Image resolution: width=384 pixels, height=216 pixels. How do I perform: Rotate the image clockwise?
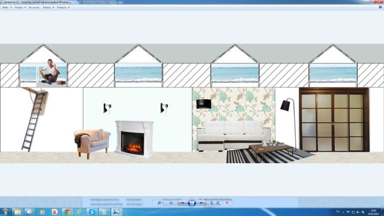tap(218, 203)
